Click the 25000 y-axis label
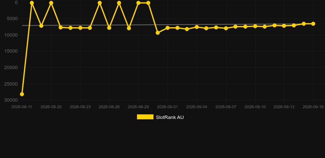The width and height of the screenshot is (325, 158). [x=11, y=84]
